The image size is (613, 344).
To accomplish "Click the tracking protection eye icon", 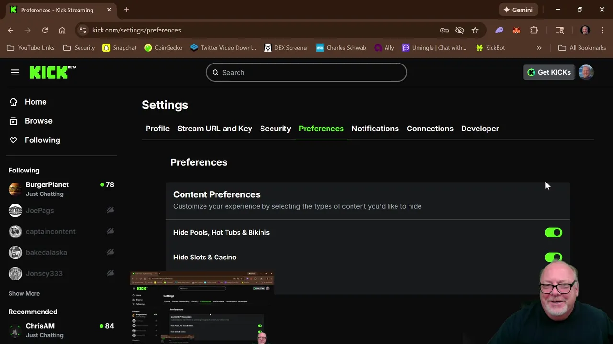I will point(460,30).
